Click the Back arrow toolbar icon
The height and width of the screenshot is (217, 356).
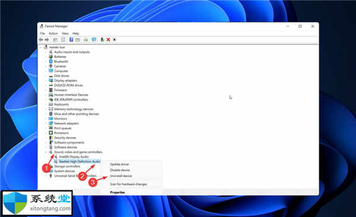(x=41, y=40)
